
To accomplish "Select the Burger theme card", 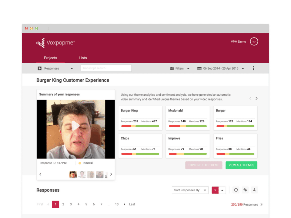I will (x=235, y=118).
